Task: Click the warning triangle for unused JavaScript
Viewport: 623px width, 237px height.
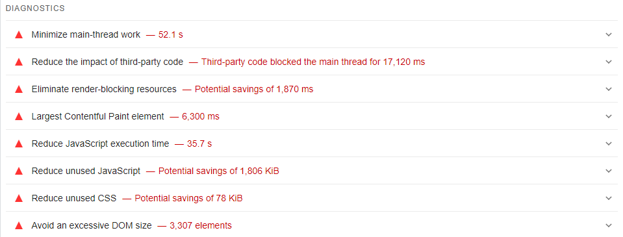Action: (x=19, y=171)
